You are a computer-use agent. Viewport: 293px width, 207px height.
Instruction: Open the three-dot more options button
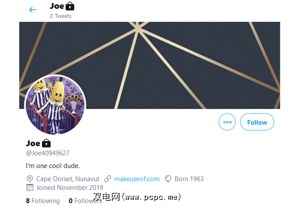[227, 122]
